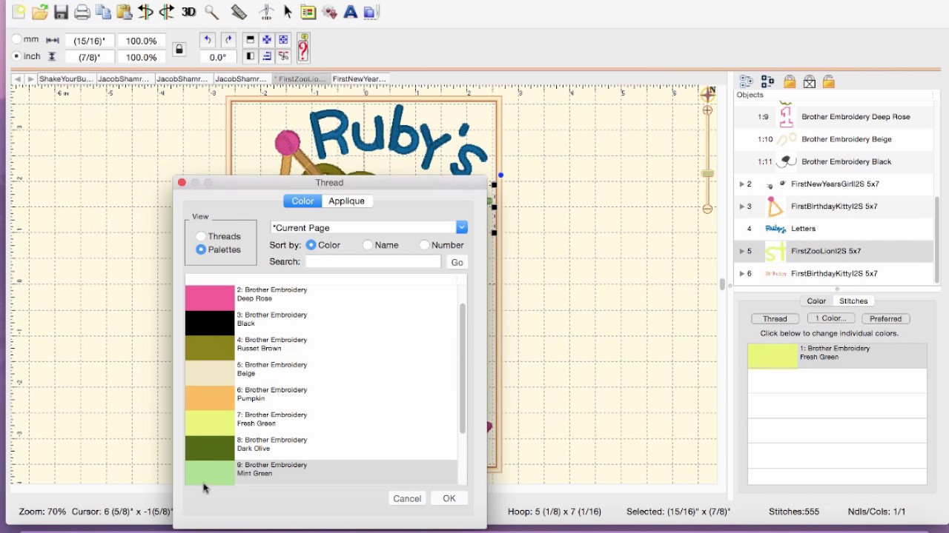Expand all objects icon in Objects panel
Image resolution: width=949 pixels, height=533 pixels.
(747, 82)
